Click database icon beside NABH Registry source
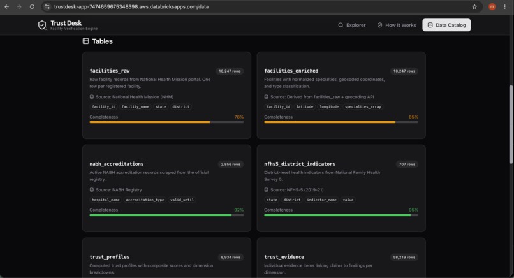Viewport: 514px width, 278px height. click(x=91, y=190)
